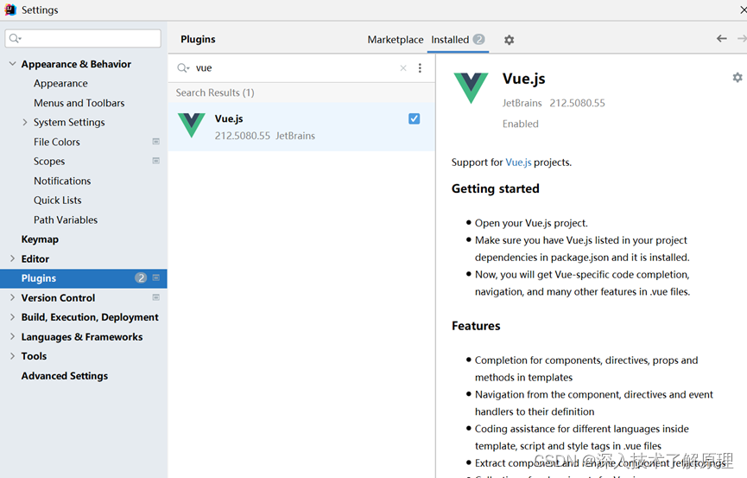747x478 pixels.
Task: Open Path Variables settings
Action: [x=66, y=220]
